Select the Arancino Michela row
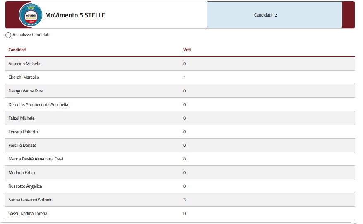The width and height of the screenshot is (363, 224). pyautogui.click(x=180, y=64)
